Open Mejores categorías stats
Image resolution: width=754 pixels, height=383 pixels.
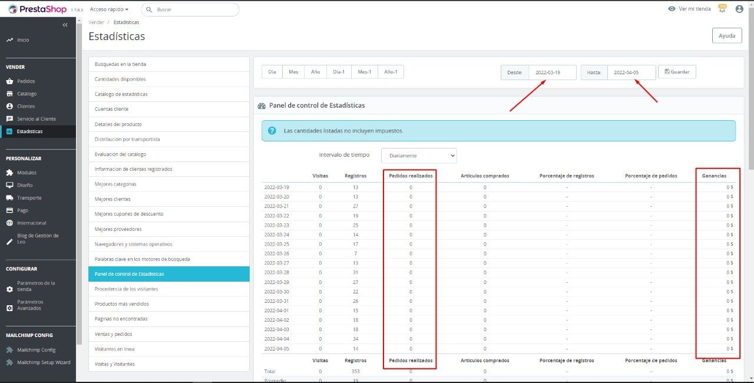point(169,184)
